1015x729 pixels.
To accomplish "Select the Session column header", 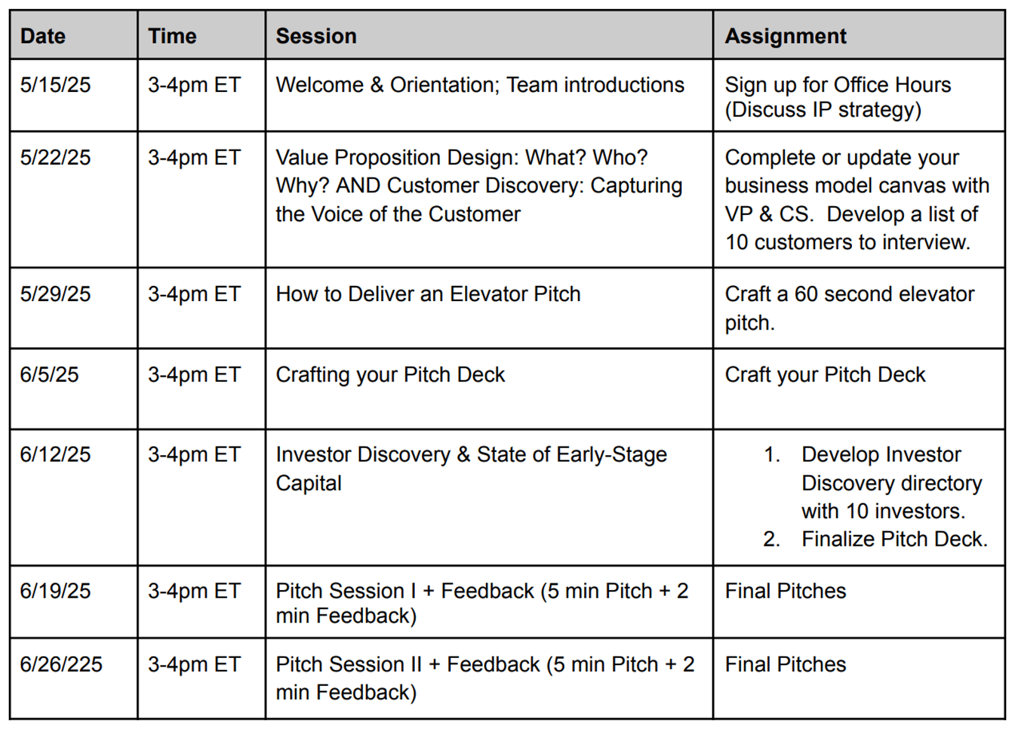I will (489, 35).
